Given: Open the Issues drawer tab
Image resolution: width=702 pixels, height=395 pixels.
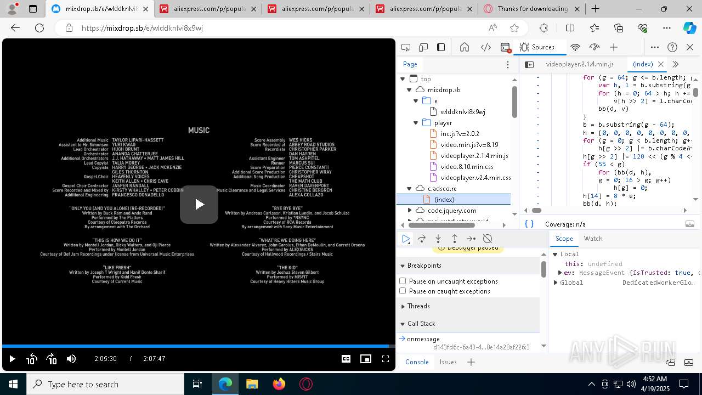Looking at the screenshot, I should 448,362.
